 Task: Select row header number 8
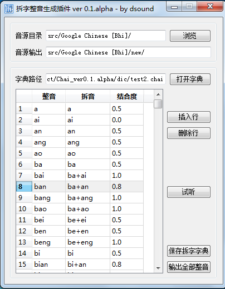(24, 187)
